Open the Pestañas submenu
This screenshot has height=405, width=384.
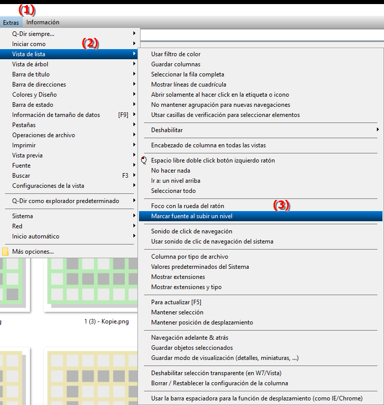pyautogui.click(x=70, y=125)
